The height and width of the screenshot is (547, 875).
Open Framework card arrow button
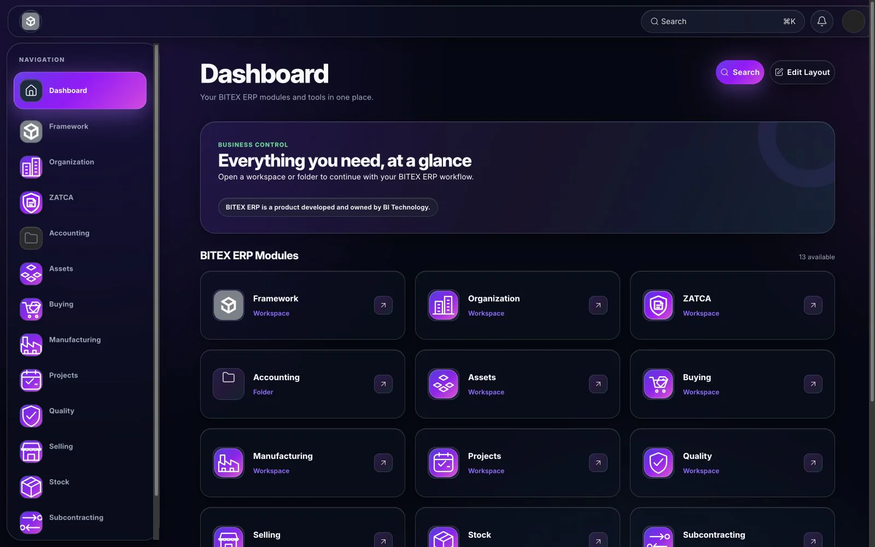point(383,305)
